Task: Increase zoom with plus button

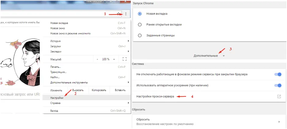Action: [114, 59]
